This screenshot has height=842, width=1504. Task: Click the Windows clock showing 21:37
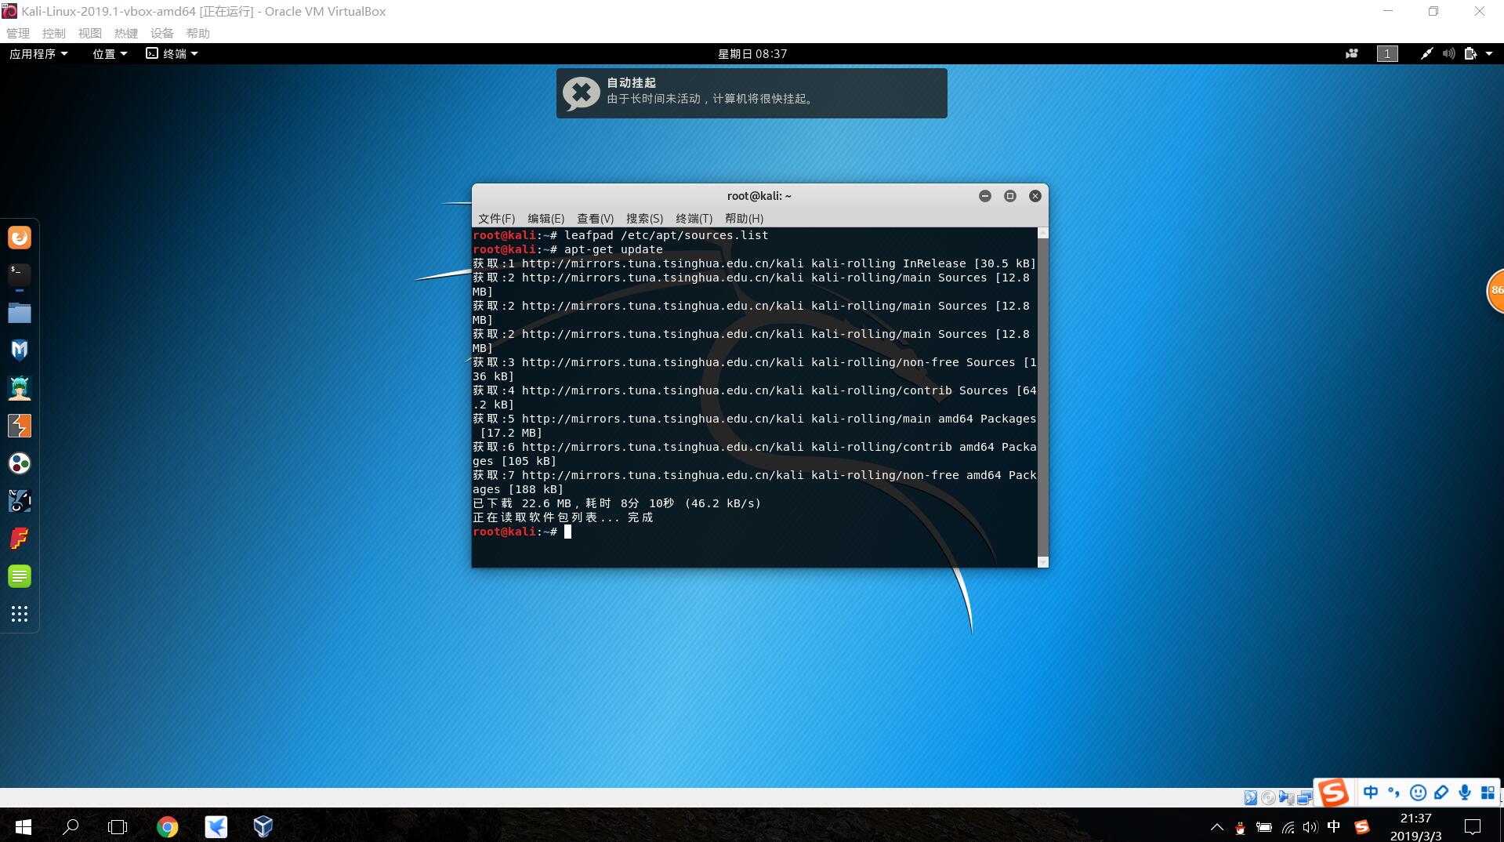pos(1415,818)
